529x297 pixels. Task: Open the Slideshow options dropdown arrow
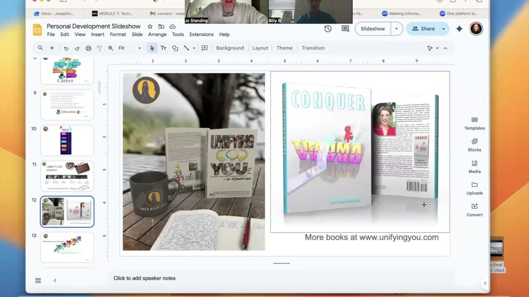pos(396,29)
